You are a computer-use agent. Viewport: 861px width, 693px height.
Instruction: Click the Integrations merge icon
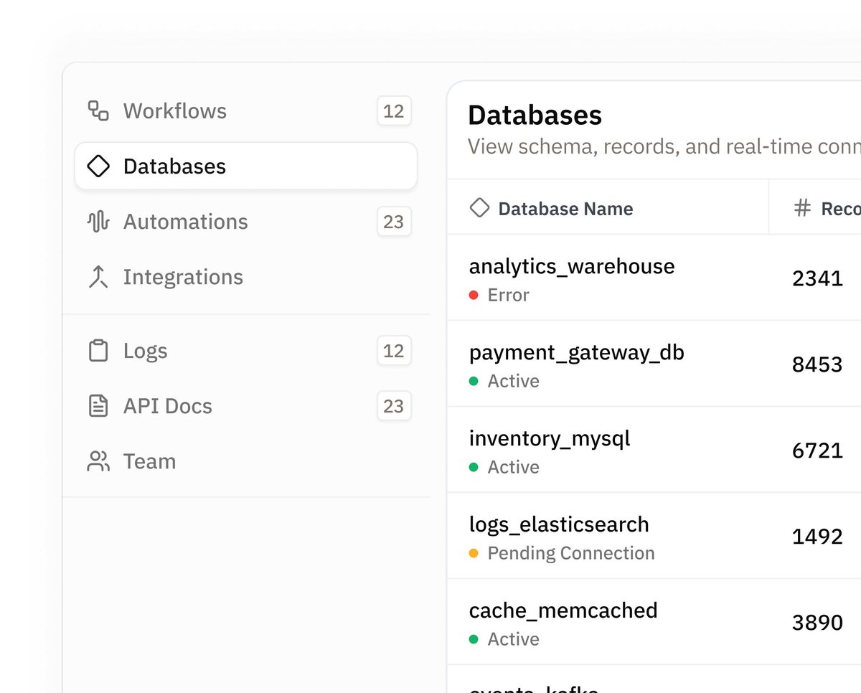(x=98, y=277)
